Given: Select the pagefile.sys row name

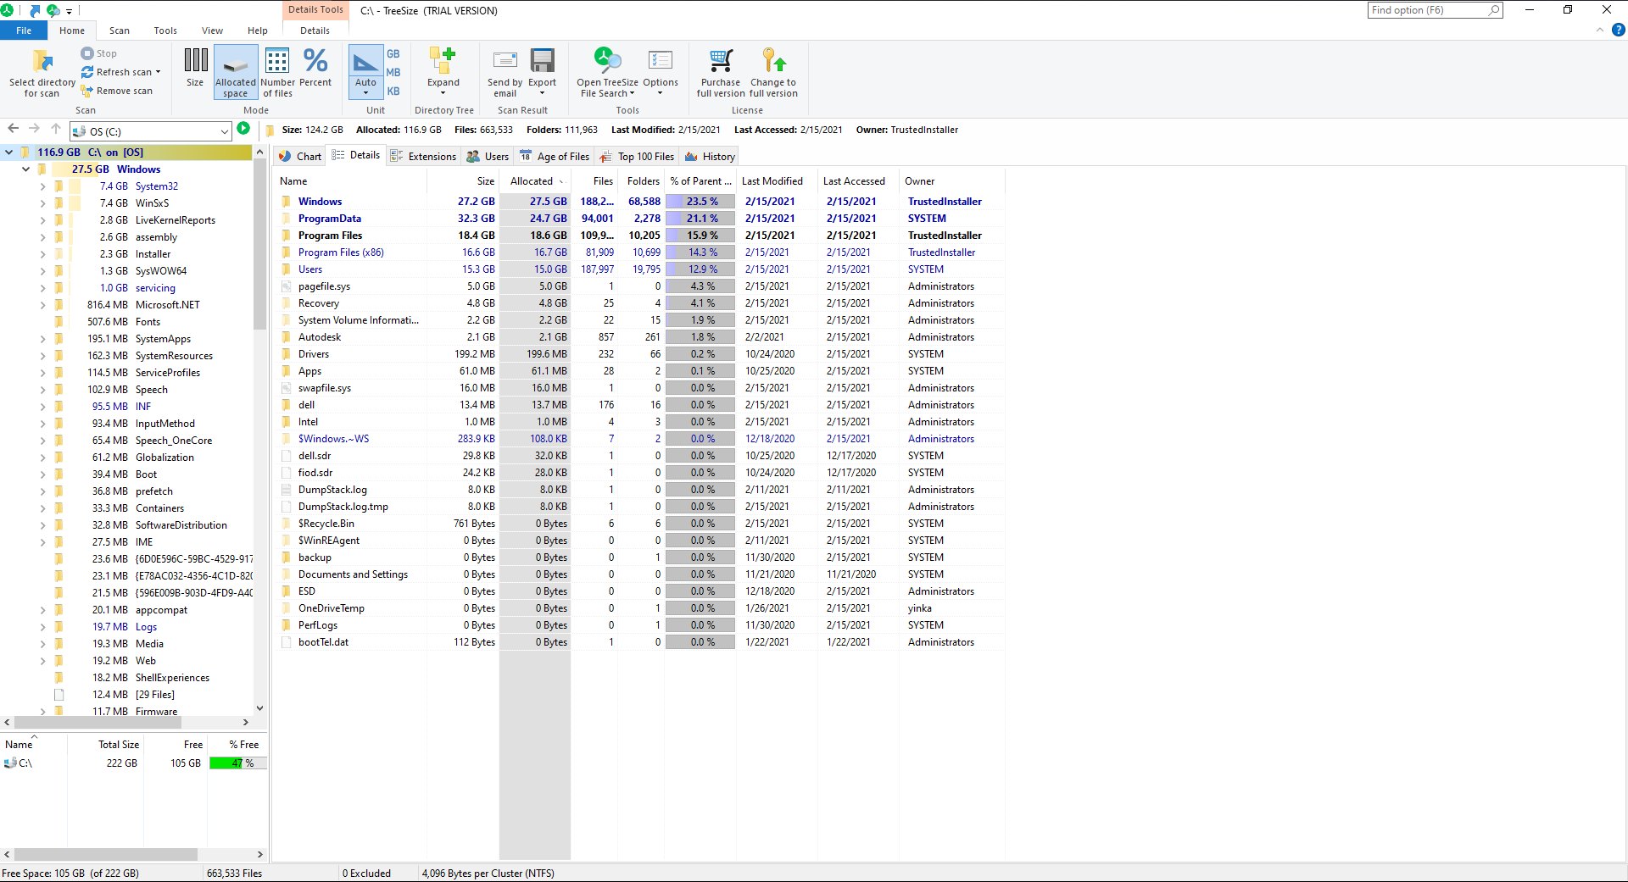Looking at the screenshot, I should (324, 286).
